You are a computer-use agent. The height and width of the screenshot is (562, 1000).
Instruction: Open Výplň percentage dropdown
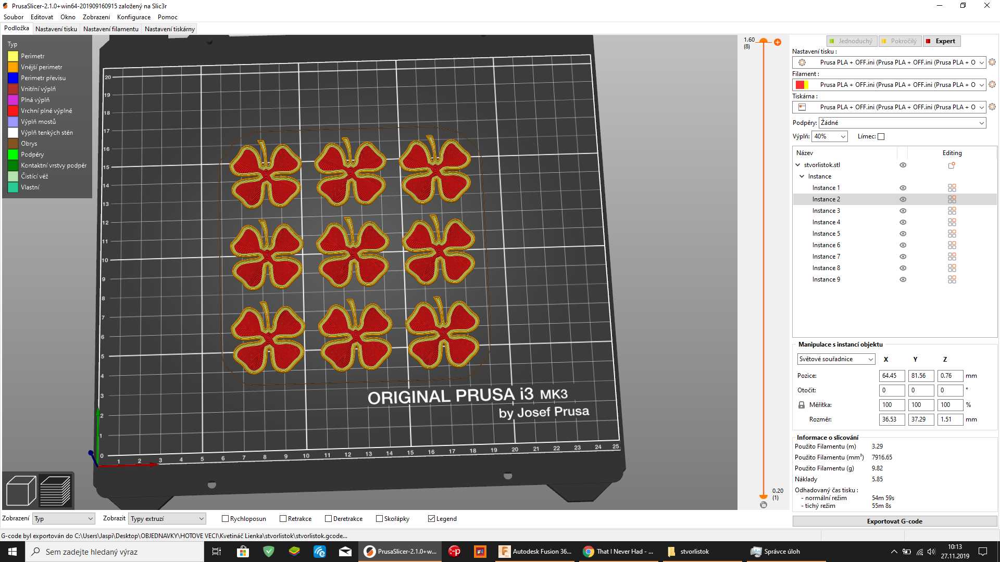coord(830,136)
